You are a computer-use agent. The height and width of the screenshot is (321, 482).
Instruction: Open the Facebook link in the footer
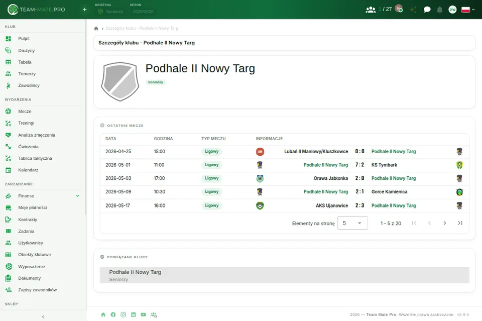(x=113, y=314)
